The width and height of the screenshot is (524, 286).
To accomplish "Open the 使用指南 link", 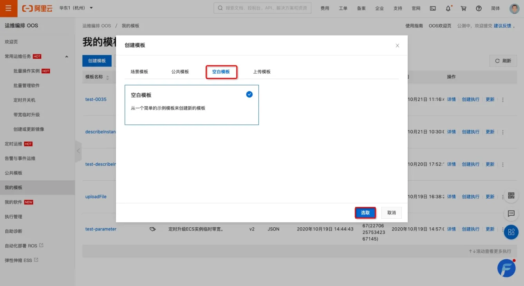I will tap(414, 26).
